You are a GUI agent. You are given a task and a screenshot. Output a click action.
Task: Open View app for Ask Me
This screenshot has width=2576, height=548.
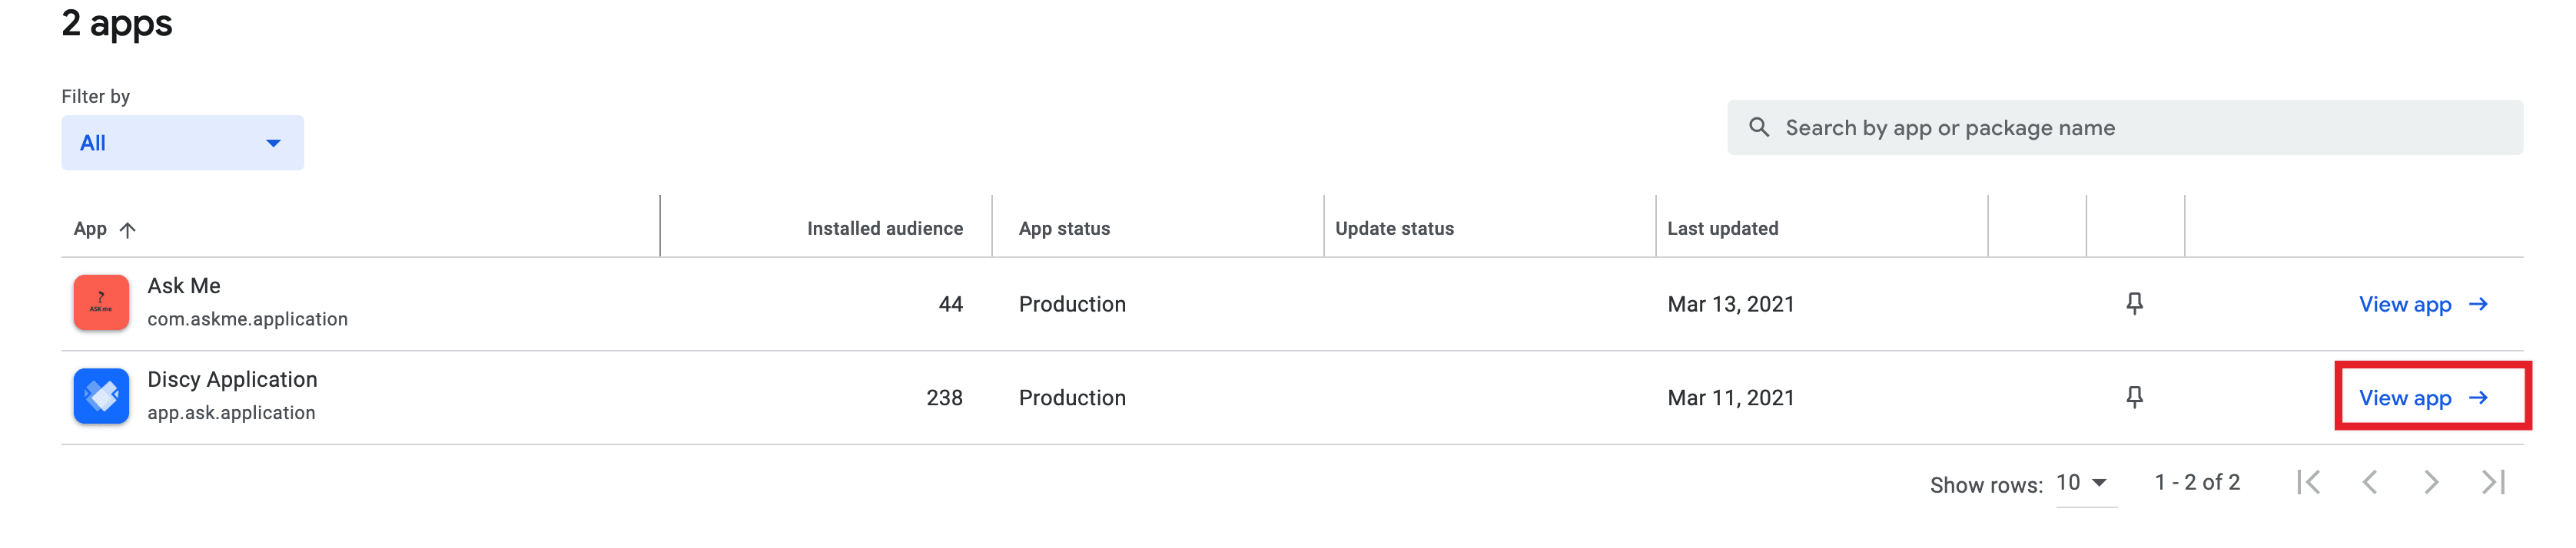coord(2405,303)
